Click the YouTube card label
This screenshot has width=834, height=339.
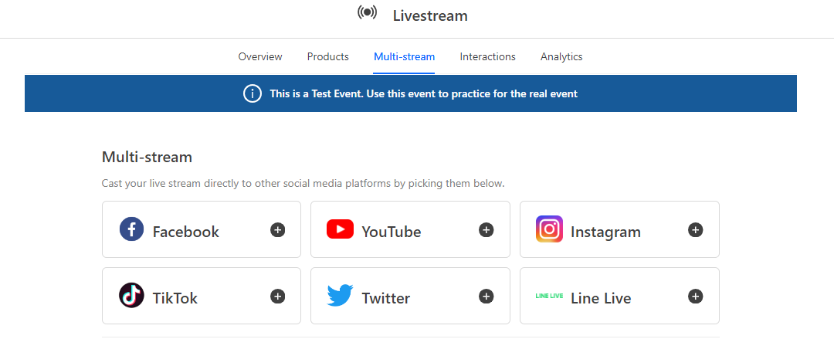392,232
